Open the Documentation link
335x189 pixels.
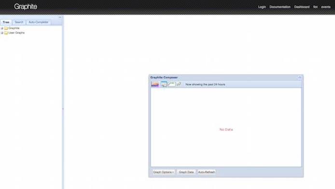coord(280,7)
